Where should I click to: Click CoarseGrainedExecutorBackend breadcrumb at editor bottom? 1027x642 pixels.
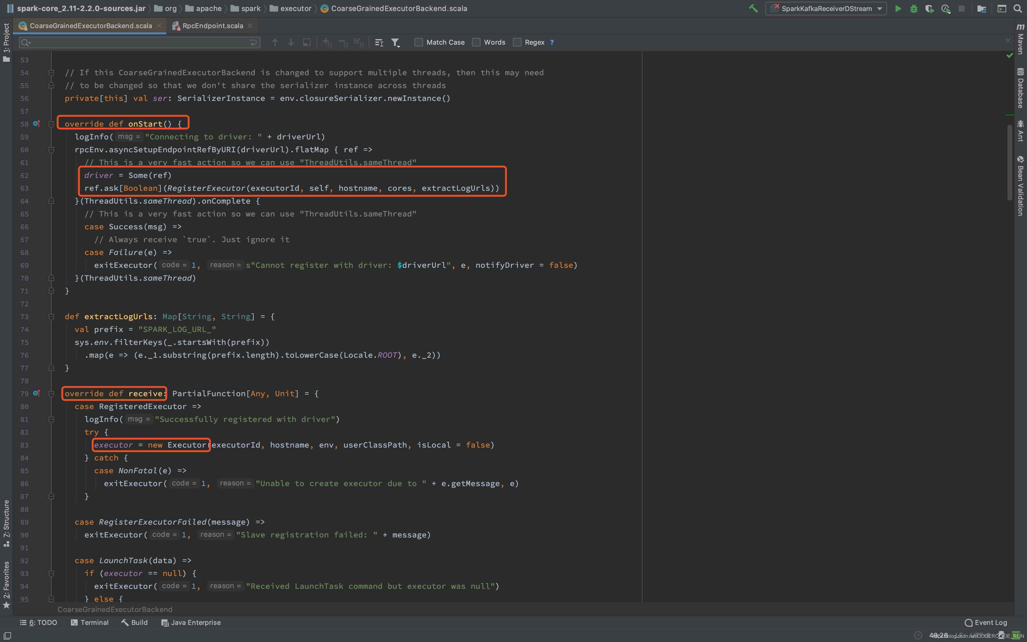click(115, 609)
